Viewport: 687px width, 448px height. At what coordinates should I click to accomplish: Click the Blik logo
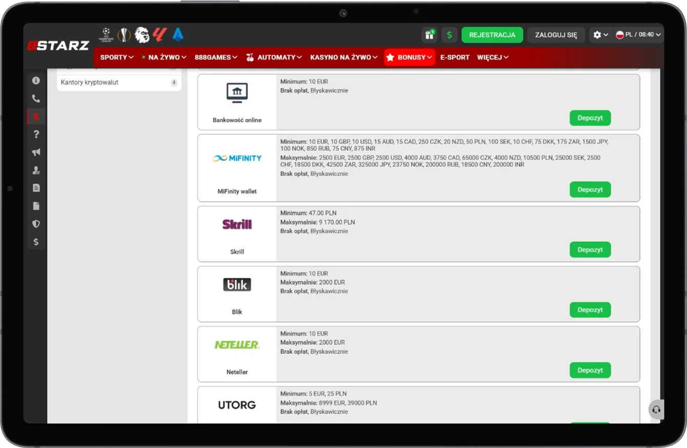click(237, 284)
